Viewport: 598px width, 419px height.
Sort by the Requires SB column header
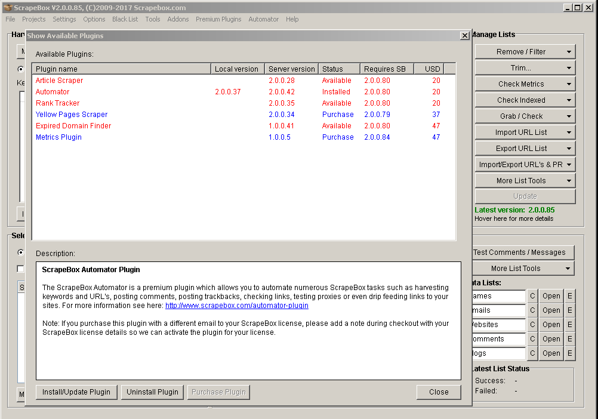(x=387, y=69)
